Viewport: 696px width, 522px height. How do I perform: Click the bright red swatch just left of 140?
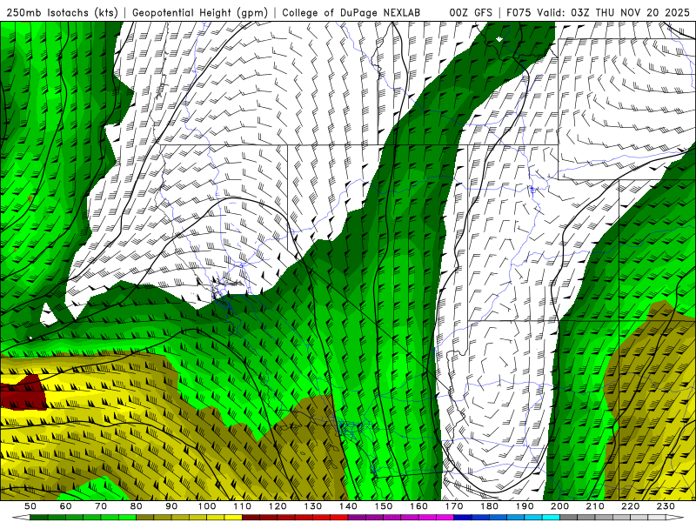pos(339,518)
